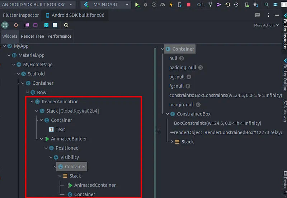Screen dimensions: 287x198
Task: Run main.dart with the green play icon
Action: 137,5
